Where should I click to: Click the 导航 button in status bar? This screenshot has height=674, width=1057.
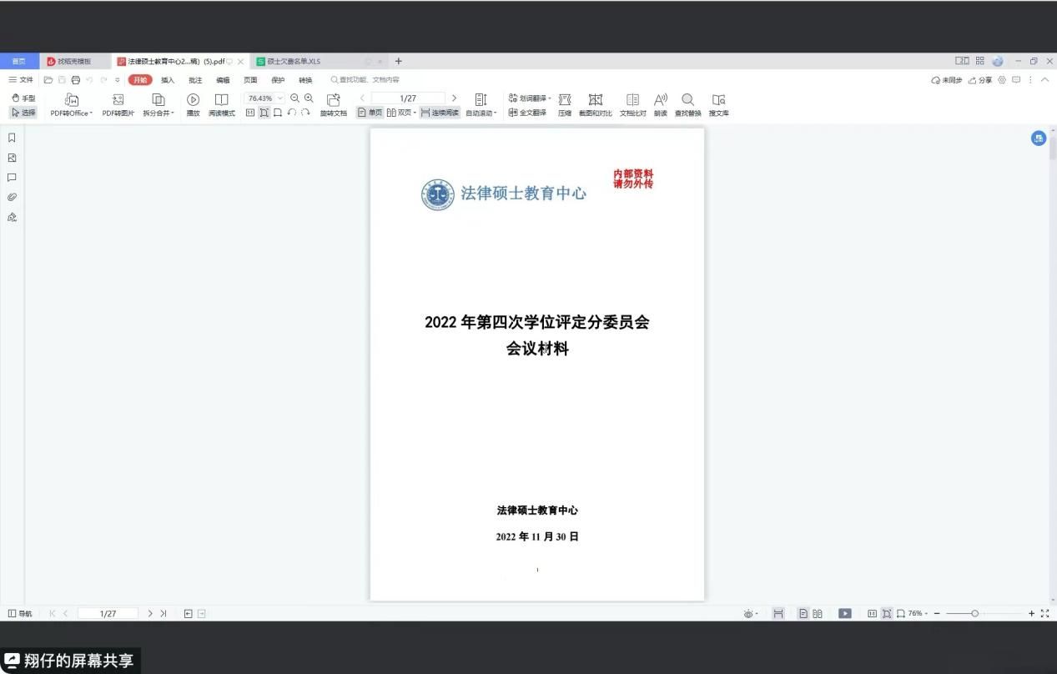20,614
